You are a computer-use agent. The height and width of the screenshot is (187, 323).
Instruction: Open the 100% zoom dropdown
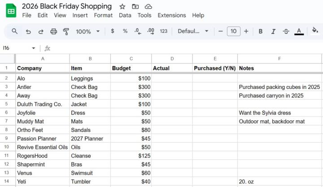87,31
